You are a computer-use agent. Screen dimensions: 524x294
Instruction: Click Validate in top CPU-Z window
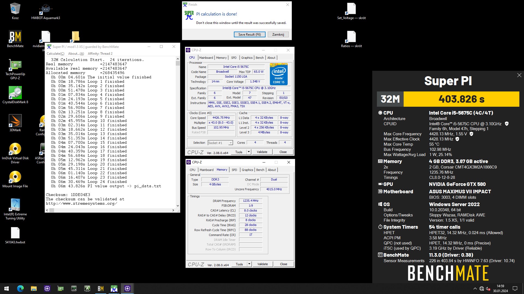click(x=262, y=152)
